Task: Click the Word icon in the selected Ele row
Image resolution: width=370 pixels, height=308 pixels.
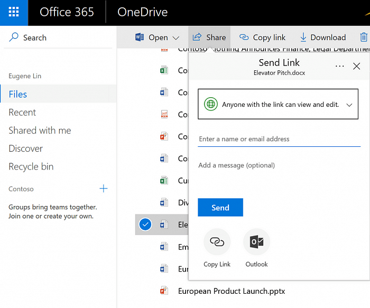Action: (x=164, y=225)
